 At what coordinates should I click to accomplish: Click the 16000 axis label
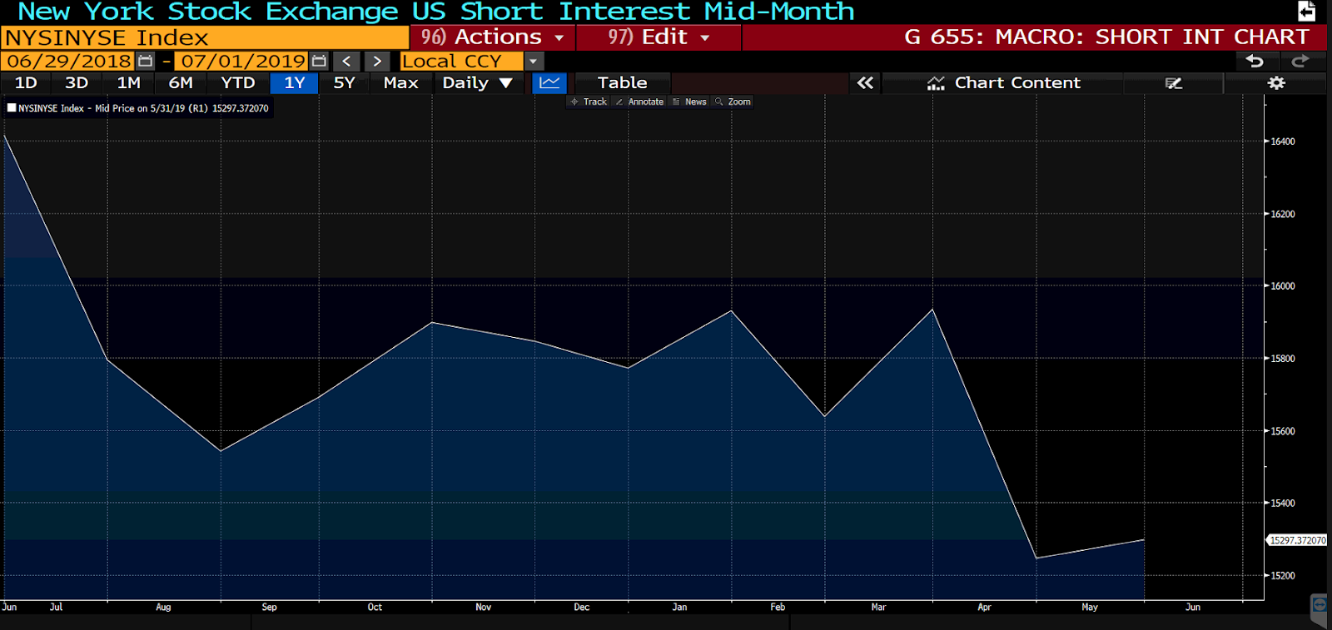tap(1283, 286)
